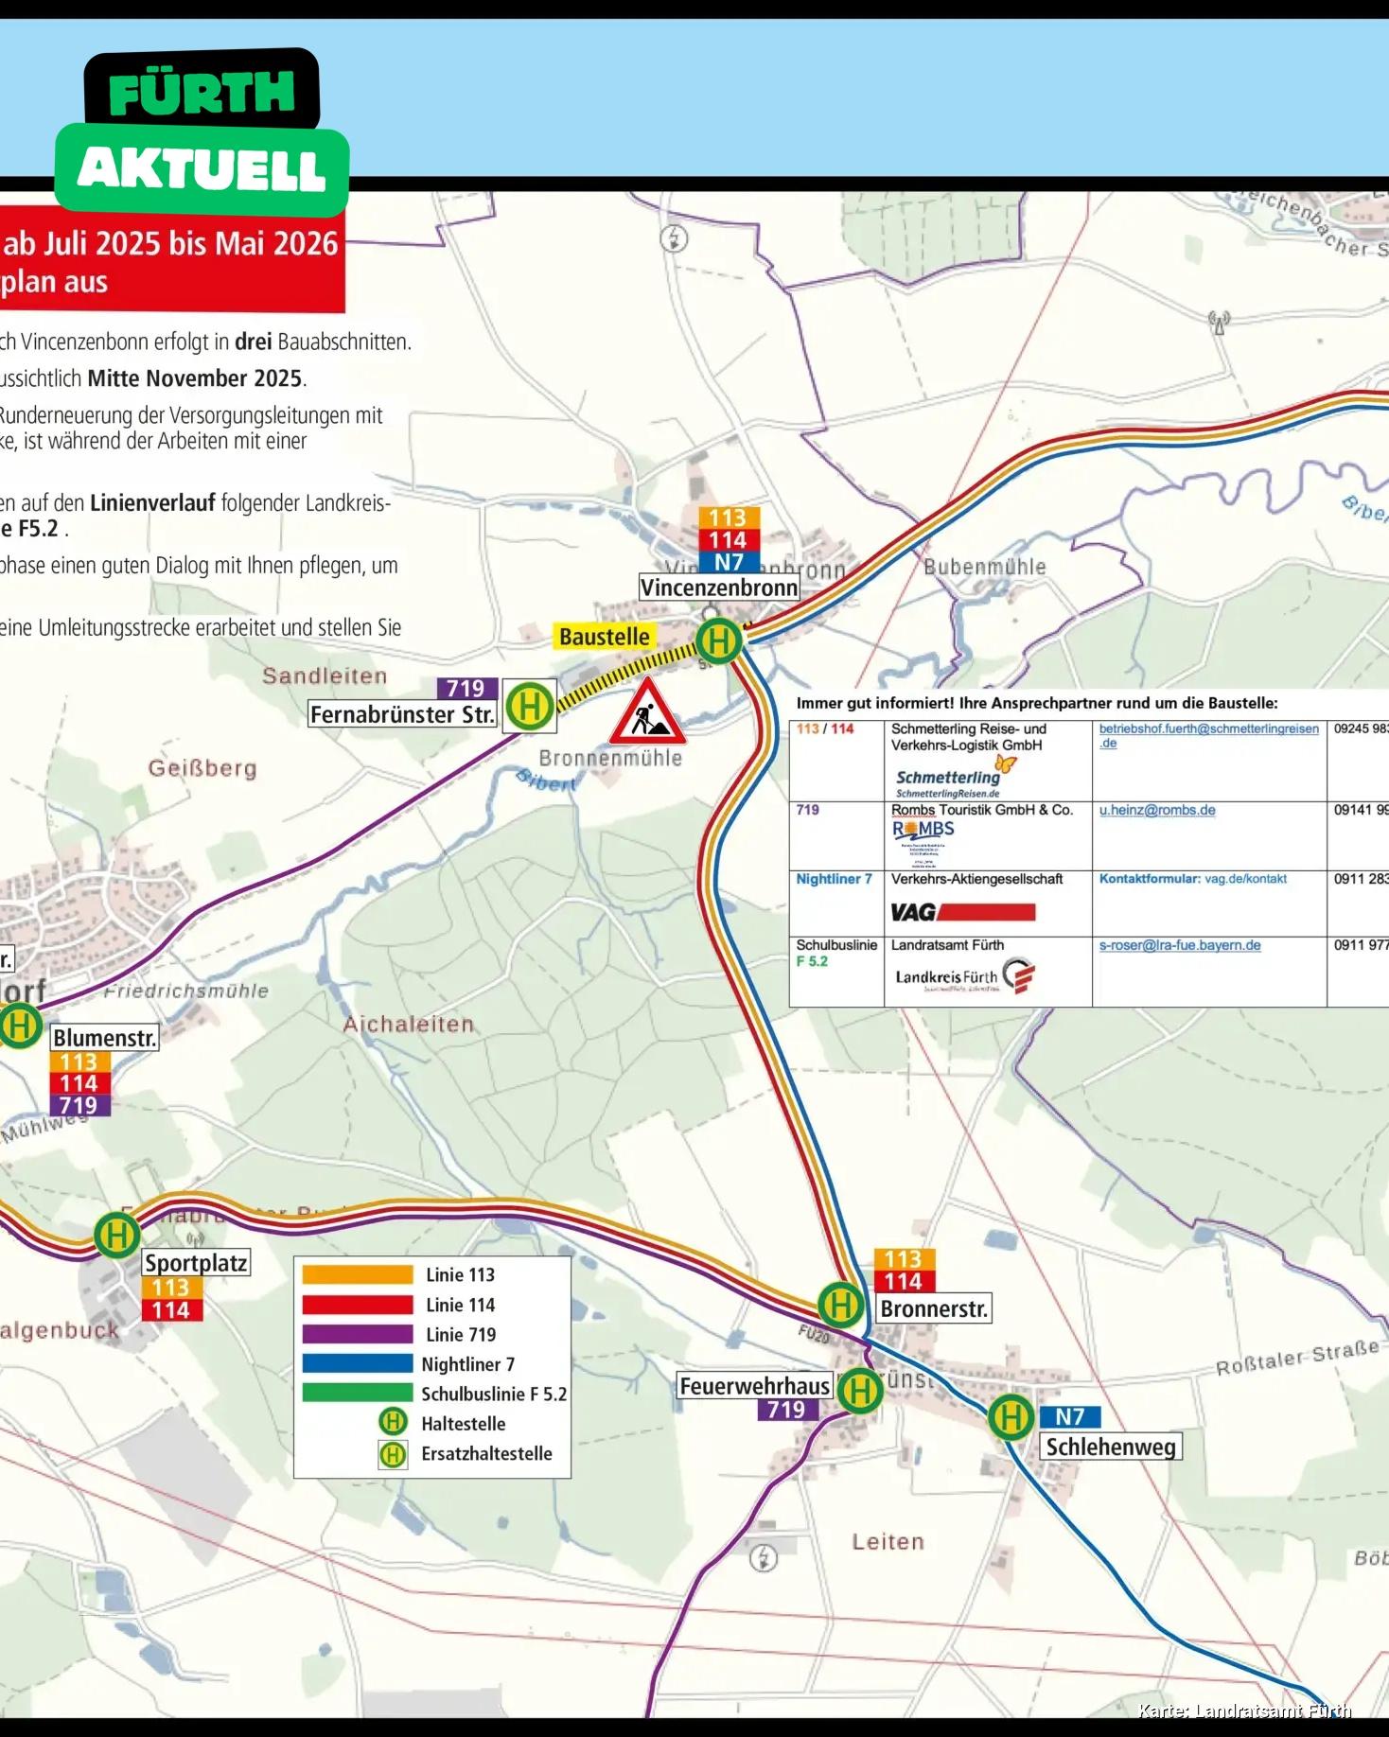Click the 719 badge under Blumenstr.
The width and height of the screenshot is (1389, 1737).
pyautogui.click(x=79, y=1106)
